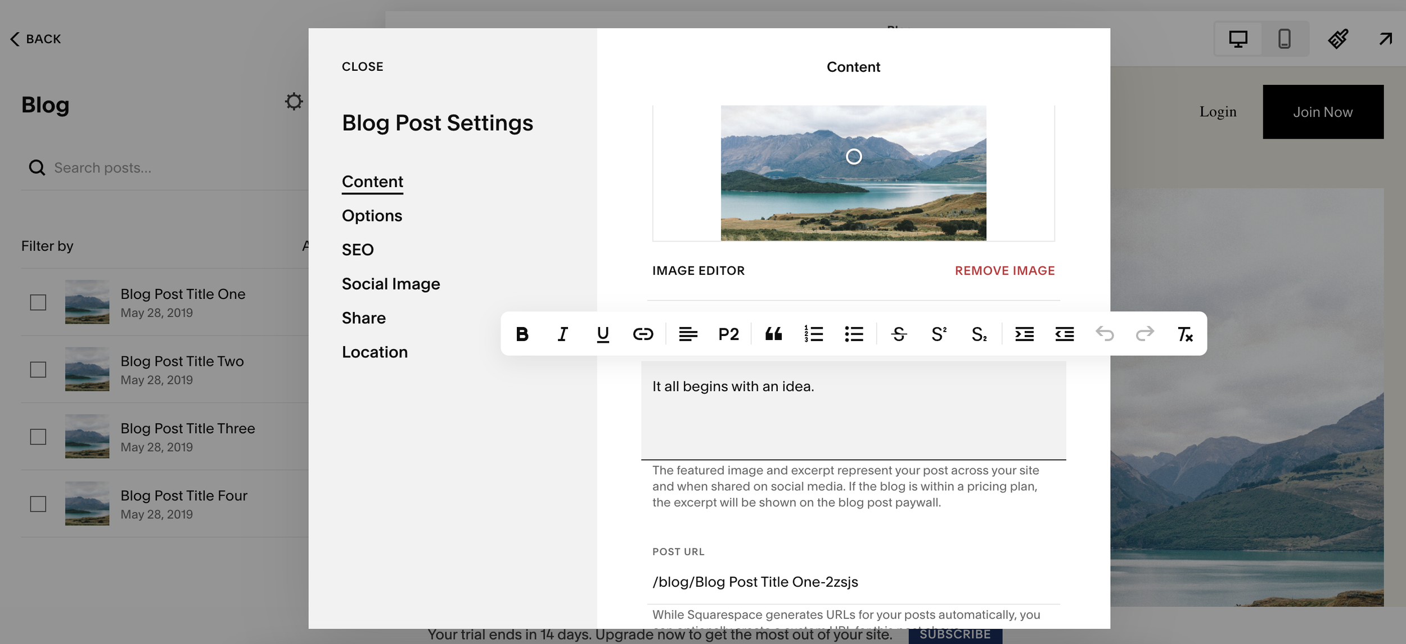Select the Blog Post Title Three checkbox
The image size is (1406, 644).
coord(38,437)
